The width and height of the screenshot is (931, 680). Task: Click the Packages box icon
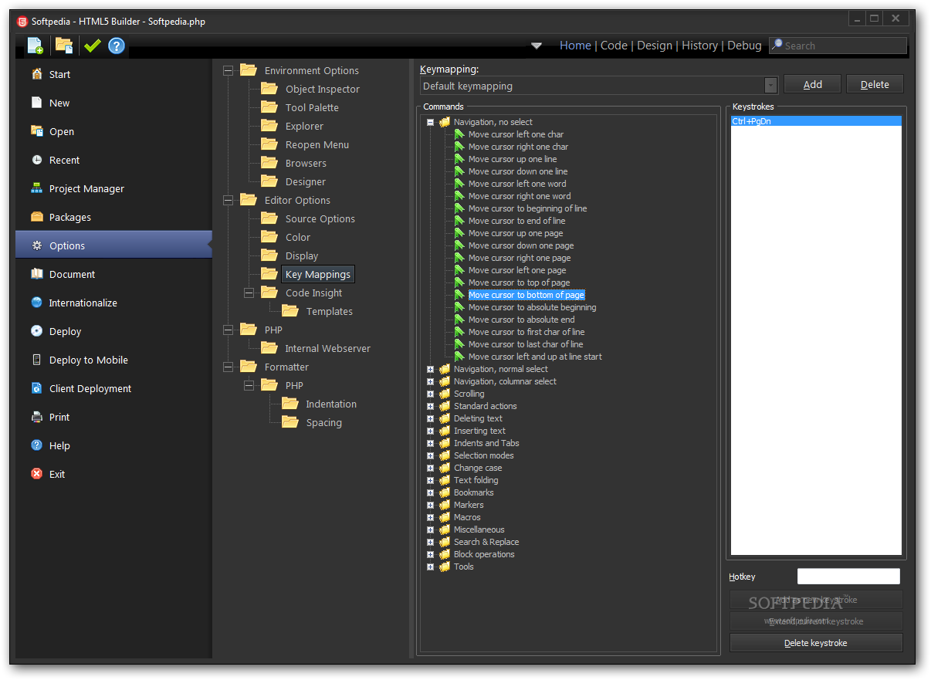36,217
